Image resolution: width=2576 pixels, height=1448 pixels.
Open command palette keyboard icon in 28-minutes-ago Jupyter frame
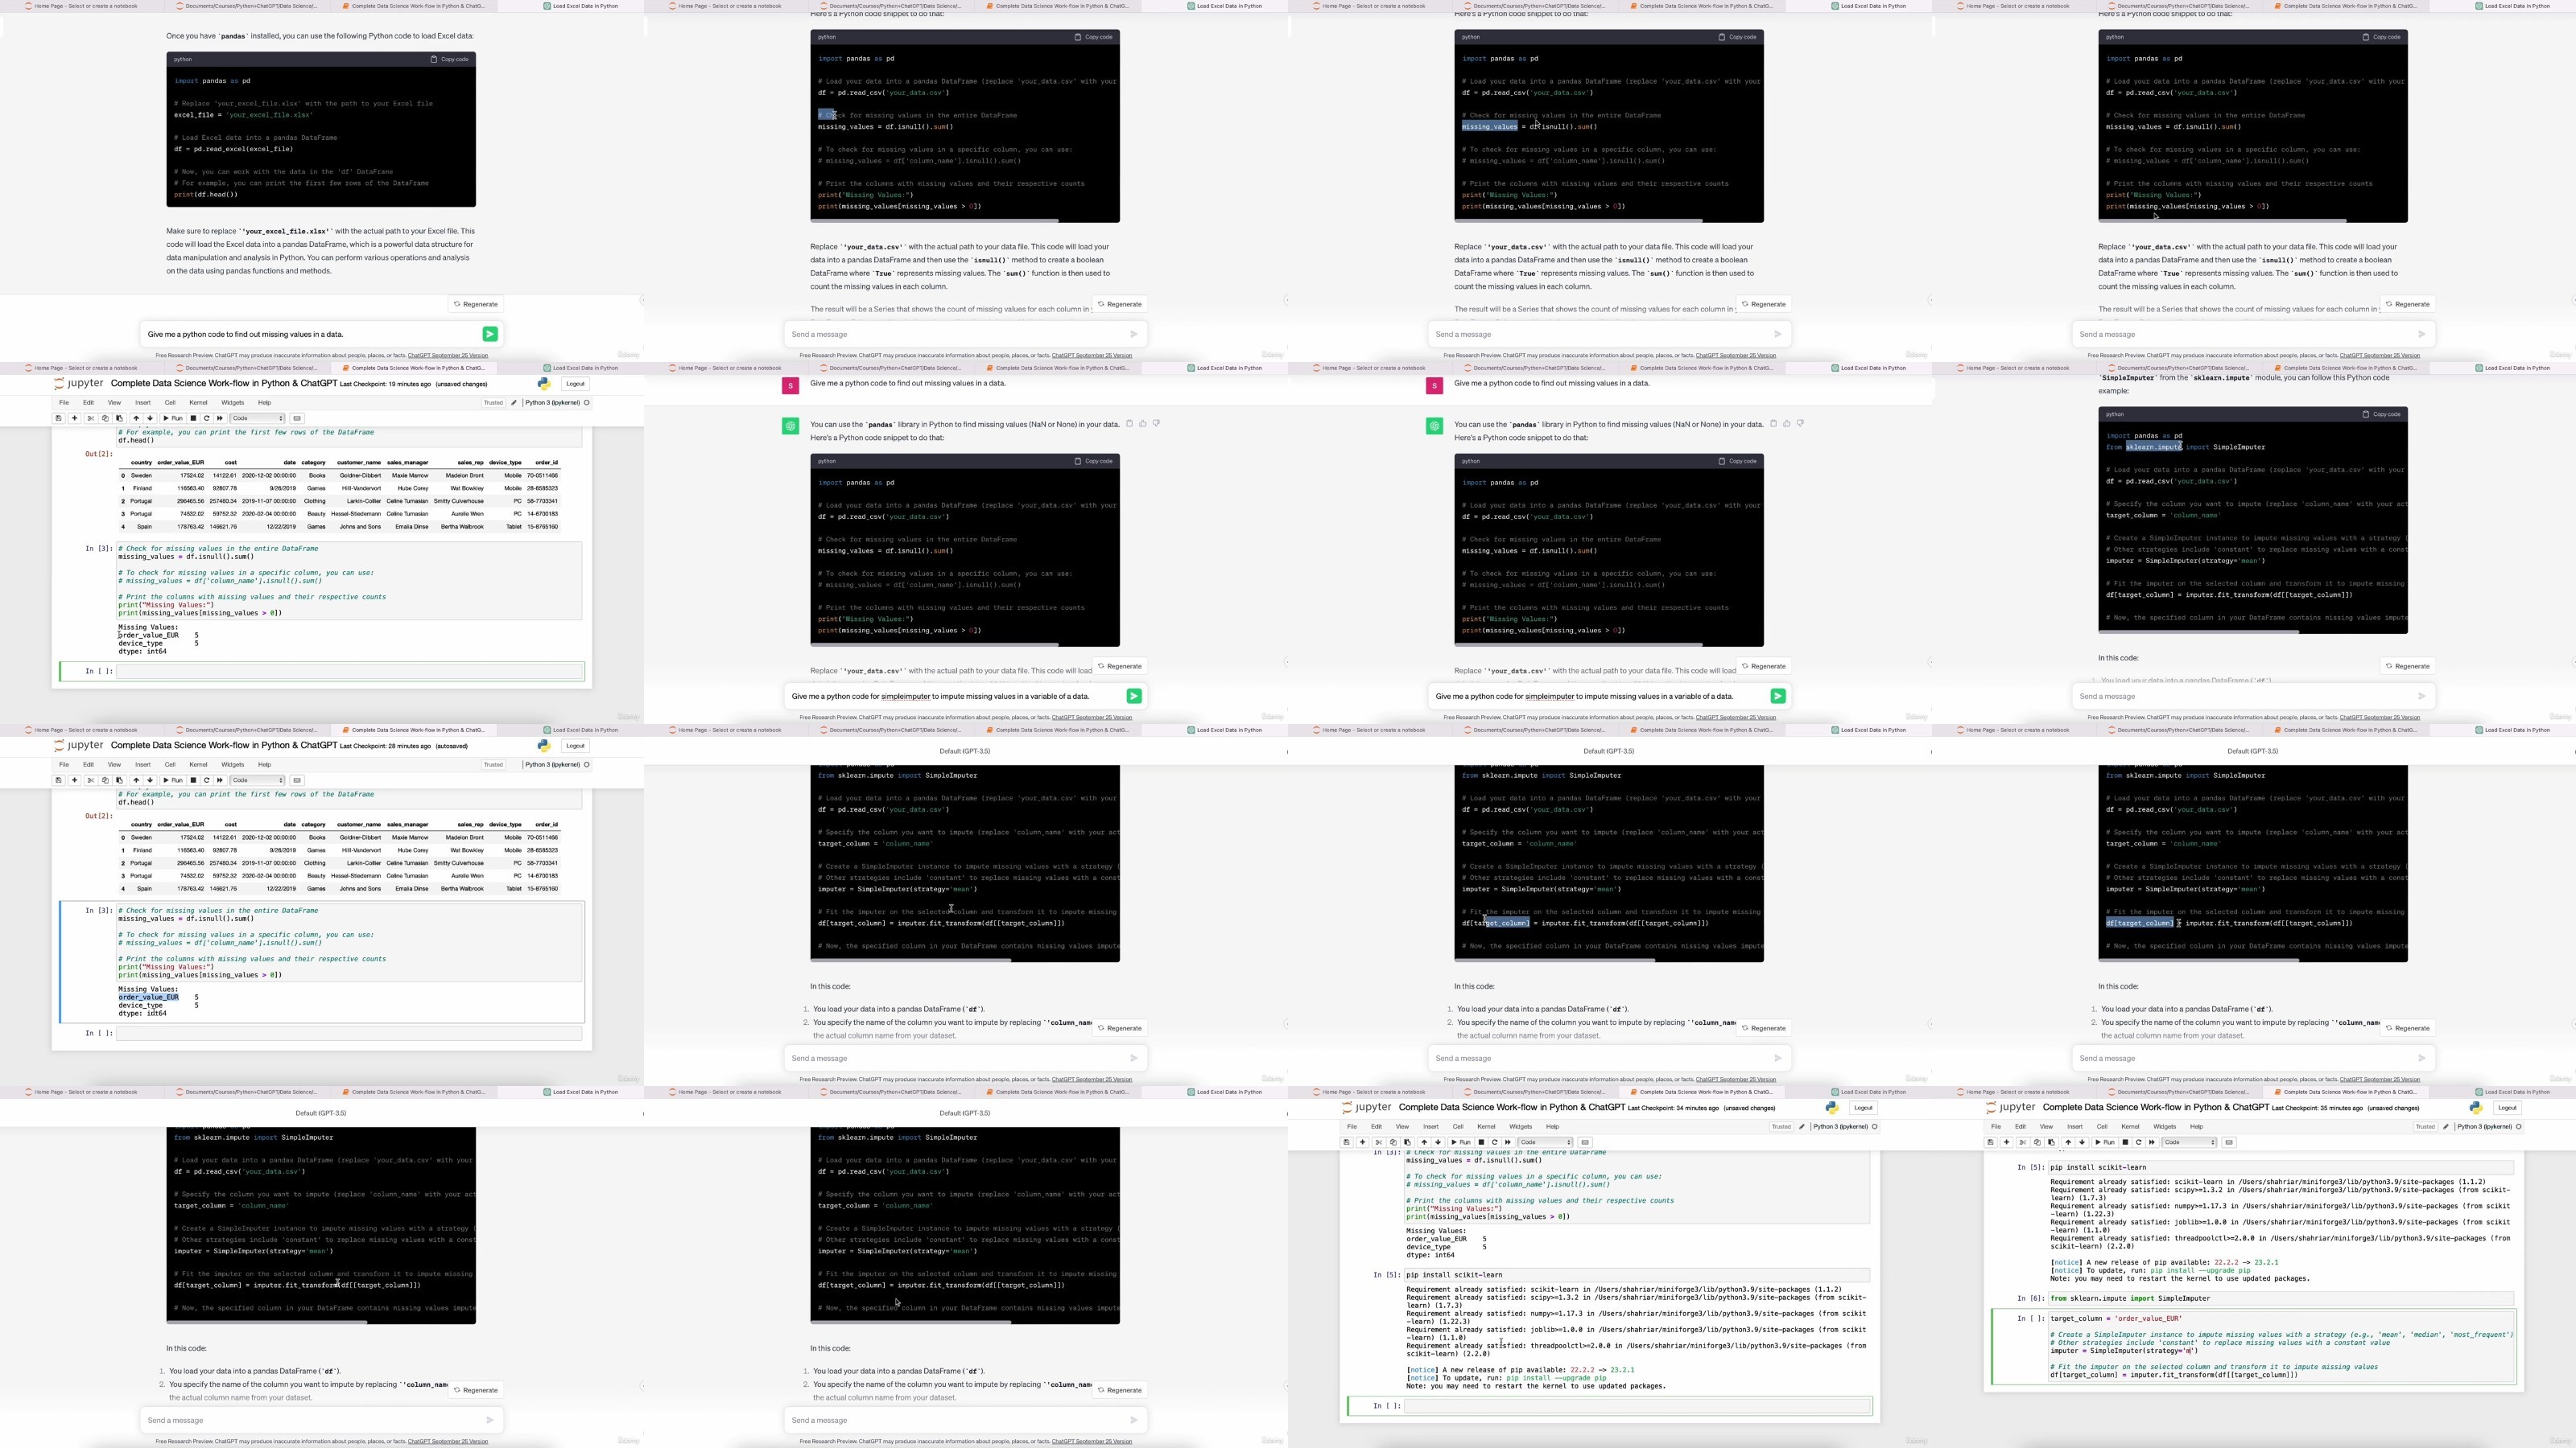click(297, 780)
